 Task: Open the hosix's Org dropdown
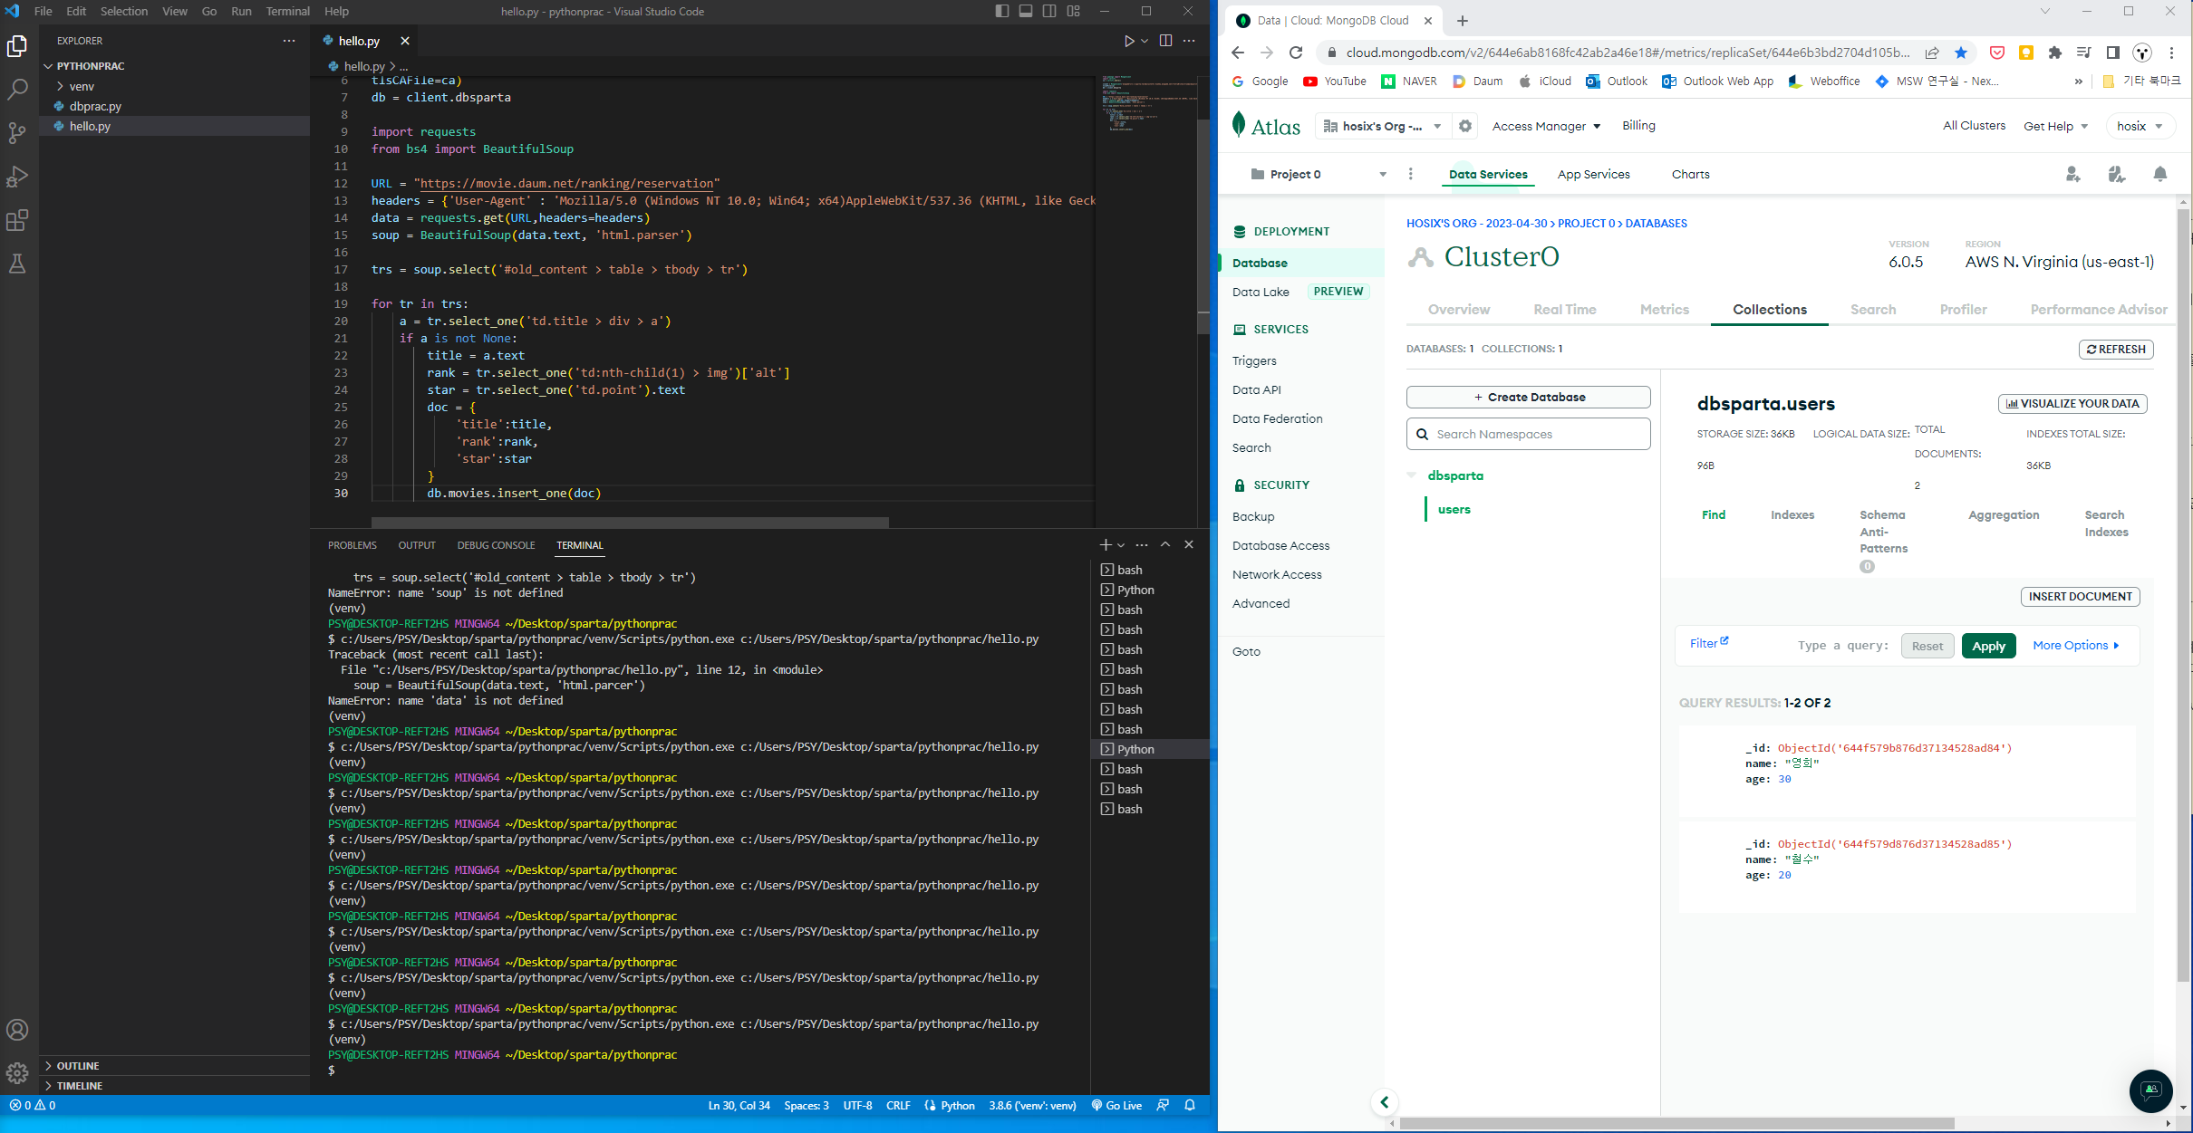point(1382,126)
